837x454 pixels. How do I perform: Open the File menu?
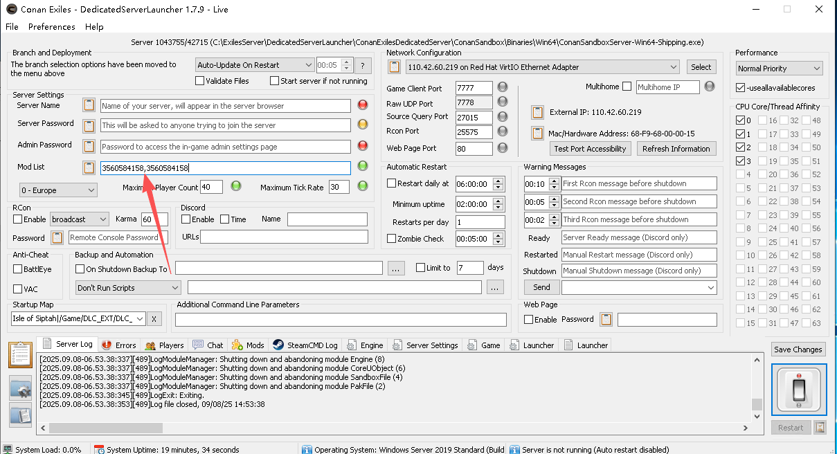tap(12, 27)
